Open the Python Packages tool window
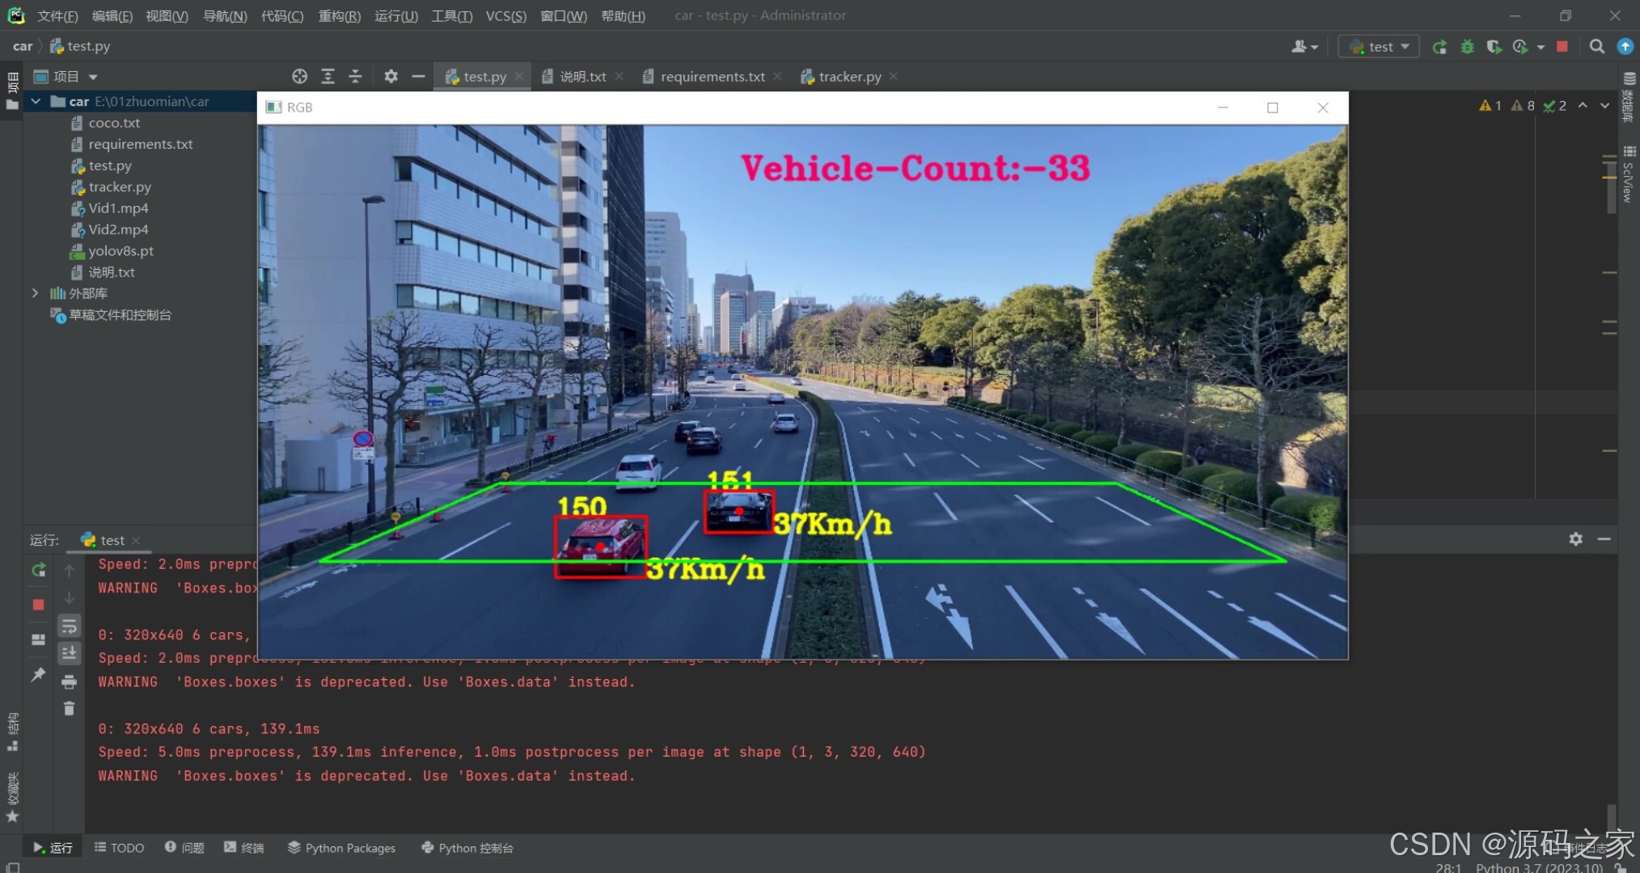Viewport: 1640px width, 873px height. pos(341,847)
